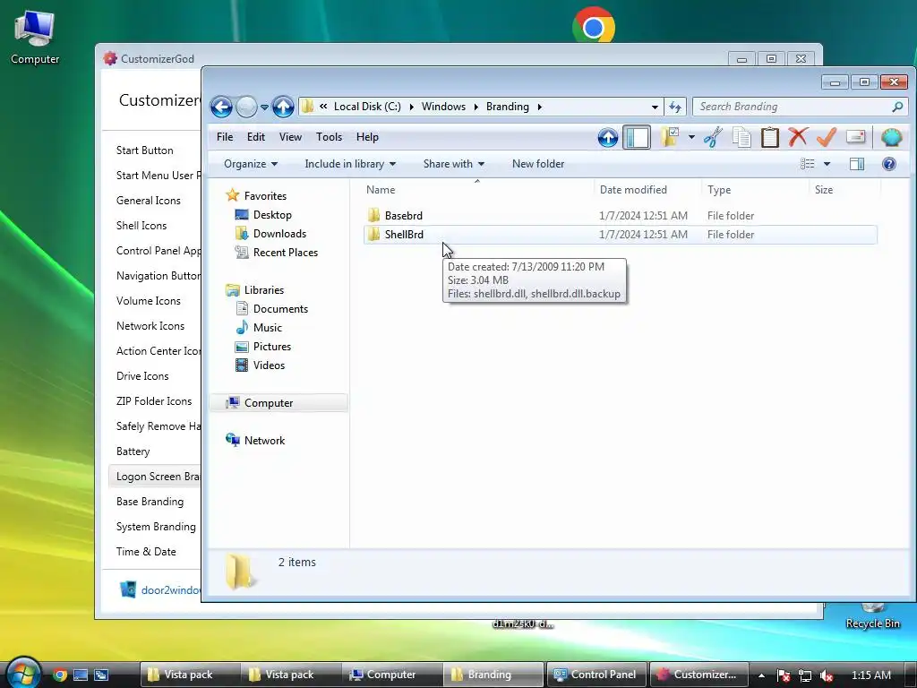This screenshot has width=917, height=688.
Task: Click round blue Up button beside address bar
Action: 283,107
